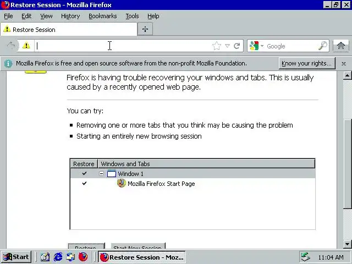This screenshot has width=352, height=264.
Task: Click into the Google search field
Action: point(291,46)
